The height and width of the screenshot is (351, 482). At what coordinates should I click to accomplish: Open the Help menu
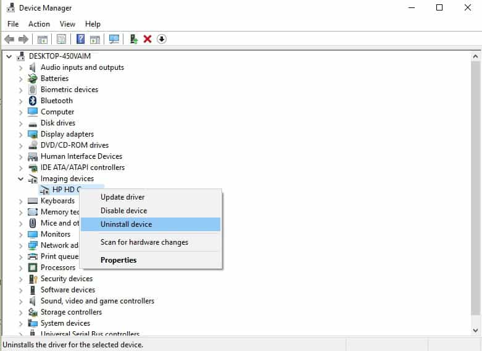pyautogui.click(x=93, y=24)
